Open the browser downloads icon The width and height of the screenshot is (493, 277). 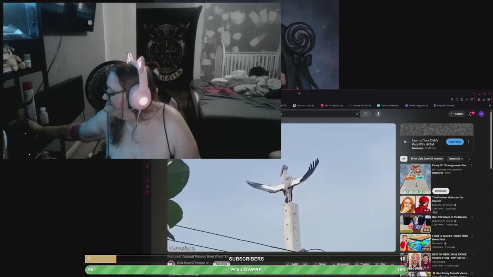(x=484, y=100)
